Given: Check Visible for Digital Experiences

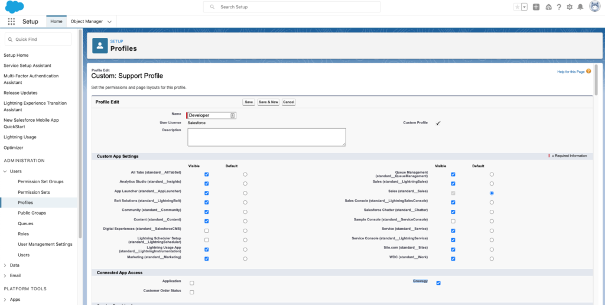Looking at the screenshot, I should [206, 231].
